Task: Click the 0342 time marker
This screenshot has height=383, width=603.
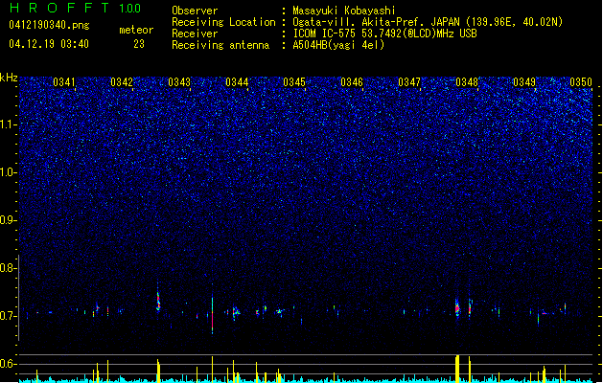Action: [x=121, y=82]
